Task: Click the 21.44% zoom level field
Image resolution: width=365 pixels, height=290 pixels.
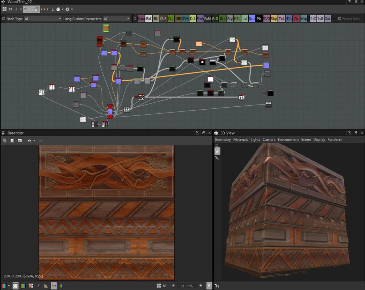Action: tap(186, 286)
